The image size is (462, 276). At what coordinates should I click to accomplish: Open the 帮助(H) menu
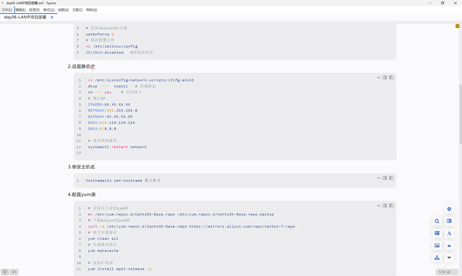click(92, 10)
